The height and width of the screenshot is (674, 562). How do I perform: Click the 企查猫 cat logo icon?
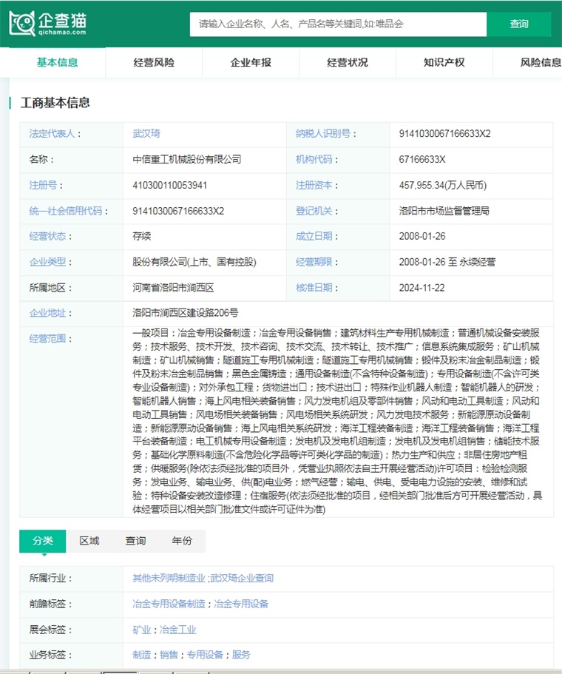click(x=22, y=24)
